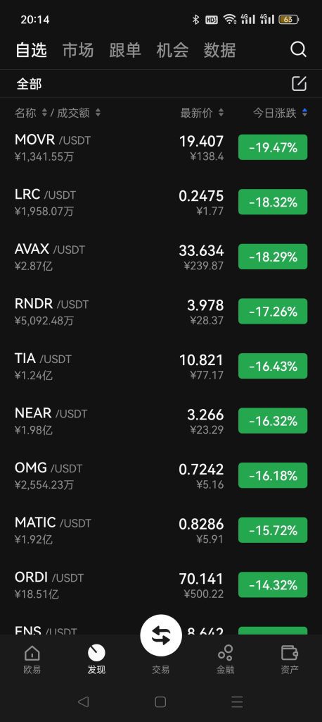
Task: Open the search magnifier icon
Action: tap(298, 49)
